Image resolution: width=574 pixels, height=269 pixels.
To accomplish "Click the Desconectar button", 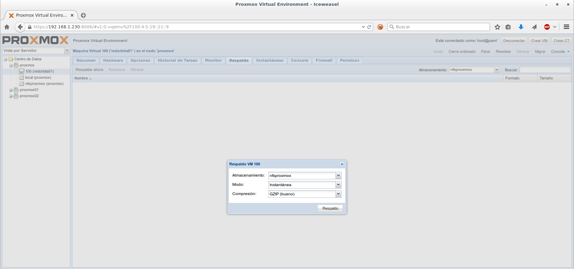I will (x=514, y=41).
